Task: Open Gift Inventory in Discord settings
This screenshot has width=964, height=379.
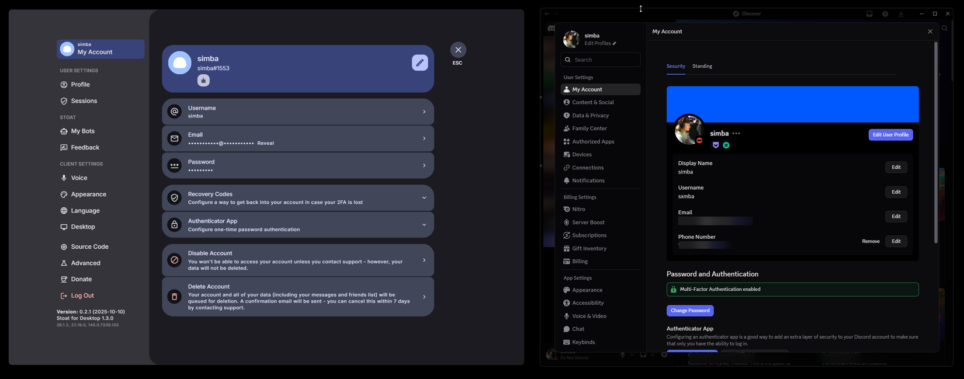Action: 601,249
